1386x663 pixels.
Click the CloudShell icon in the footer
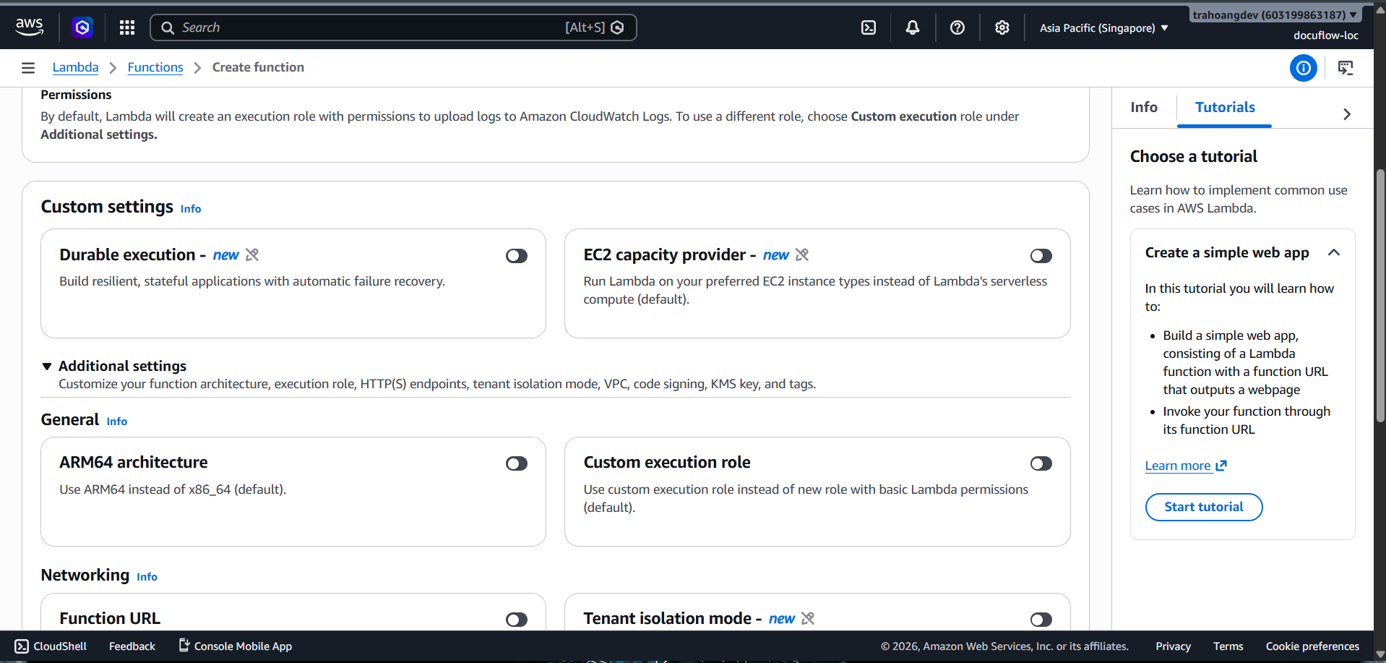pyautogui.click(x=22, y=646)
